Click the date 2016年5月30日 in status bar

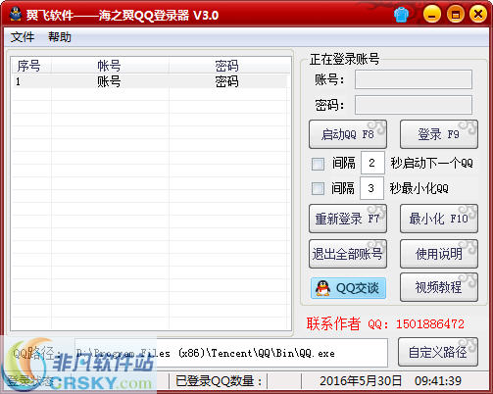coord(361,381)
